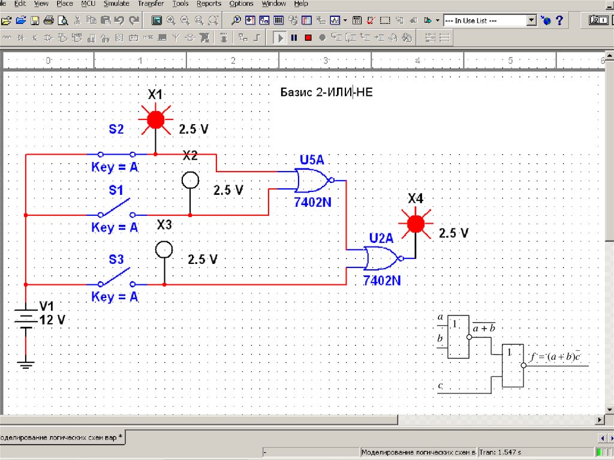
Task: Click the Electrical rules check icon
Action: tap(371, 20)
